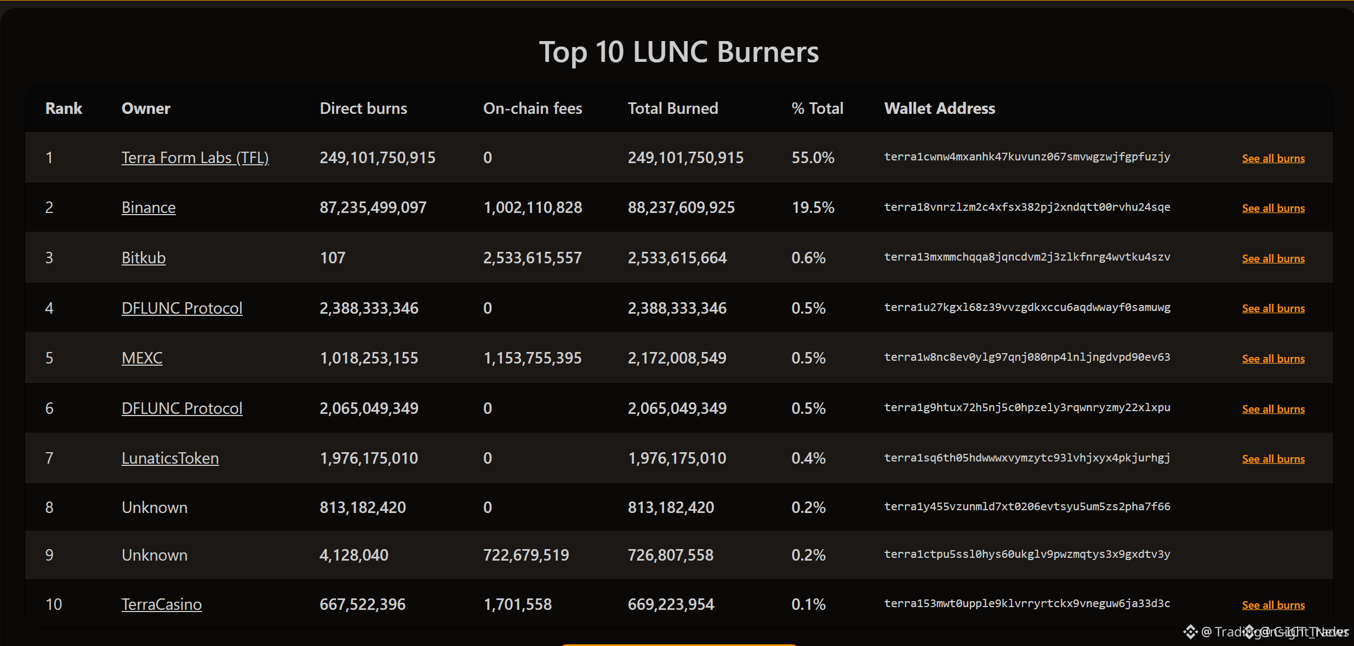1354x646 pixels.
Task: Click the 0.4% total percentage
Action: pyautogui.click(x=809, y=458)
